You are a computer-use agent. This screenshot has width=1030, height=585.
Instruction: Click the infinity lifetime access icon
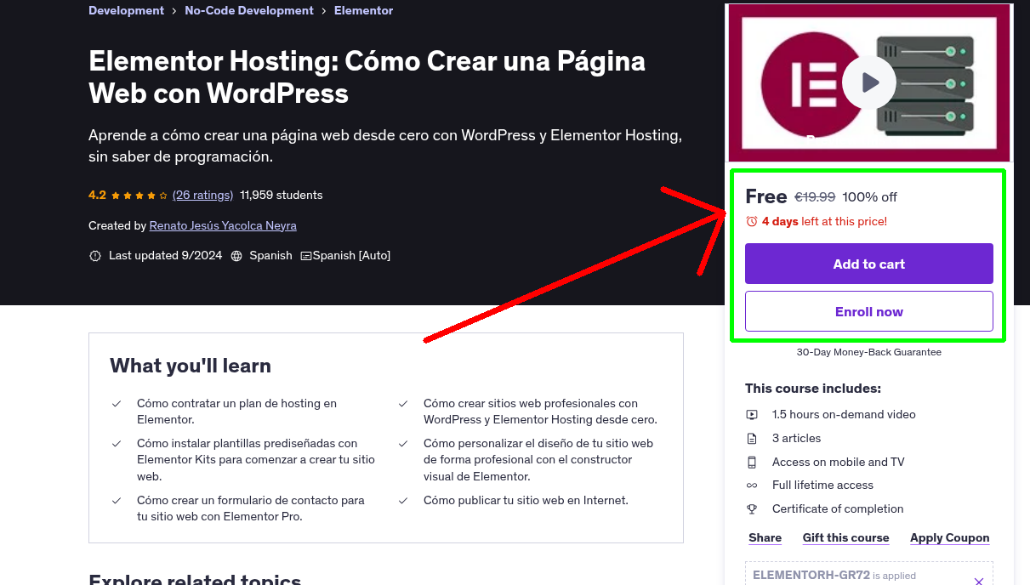click(752, 486)
